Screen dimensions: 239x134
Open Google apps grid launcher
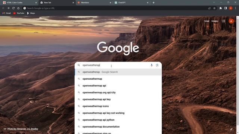[x=224, y=21]
